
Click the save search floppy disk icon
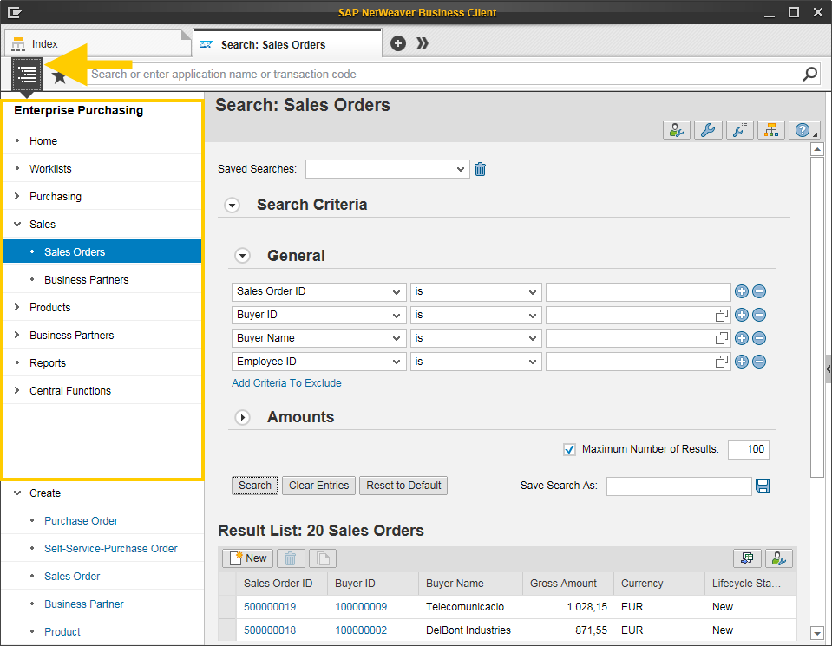(763, 486)
